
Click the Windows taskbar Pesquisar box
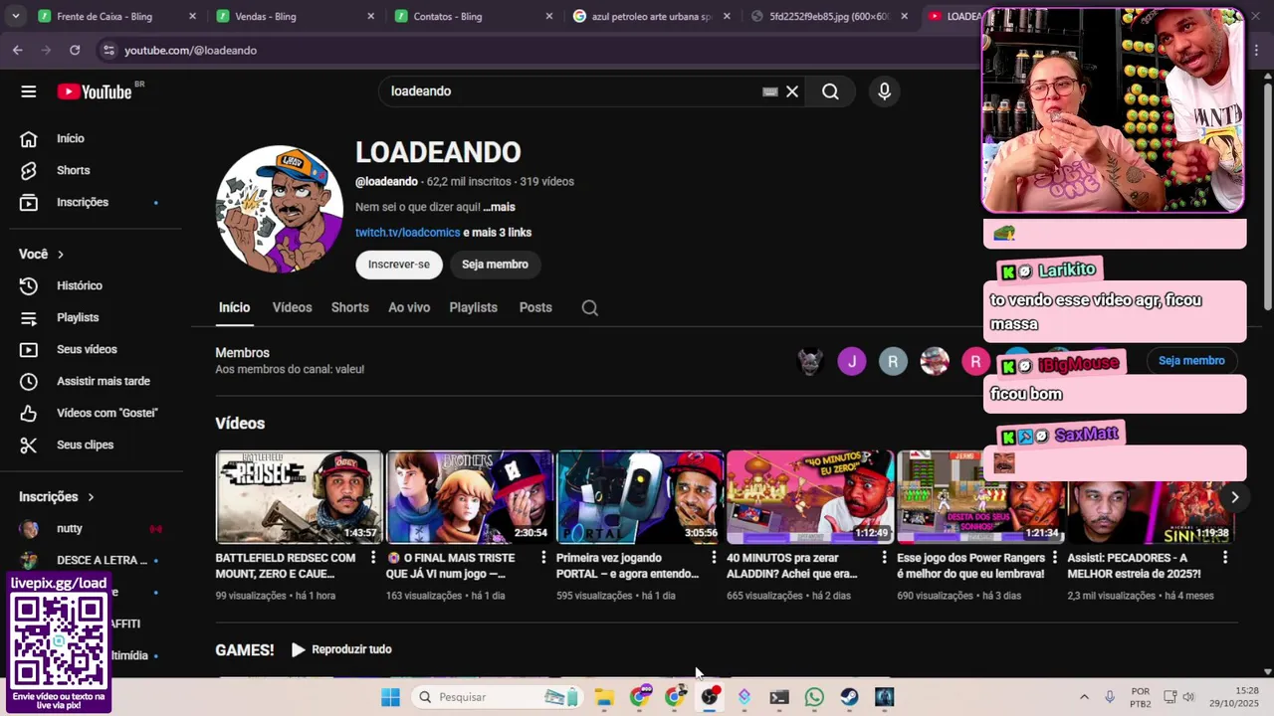tap(497, 697)
